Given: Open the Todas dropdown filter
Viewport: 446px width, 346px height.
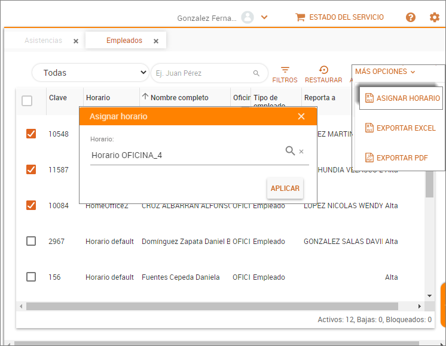Looking at the screenshot, I should (90, 73).
